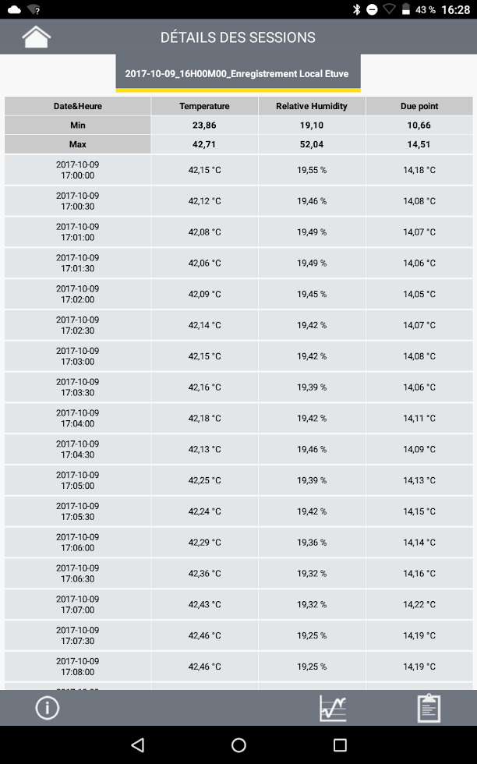The image size is (477, 764).
Task: Tap the Android back navigation button
Action: click(138, 745)
